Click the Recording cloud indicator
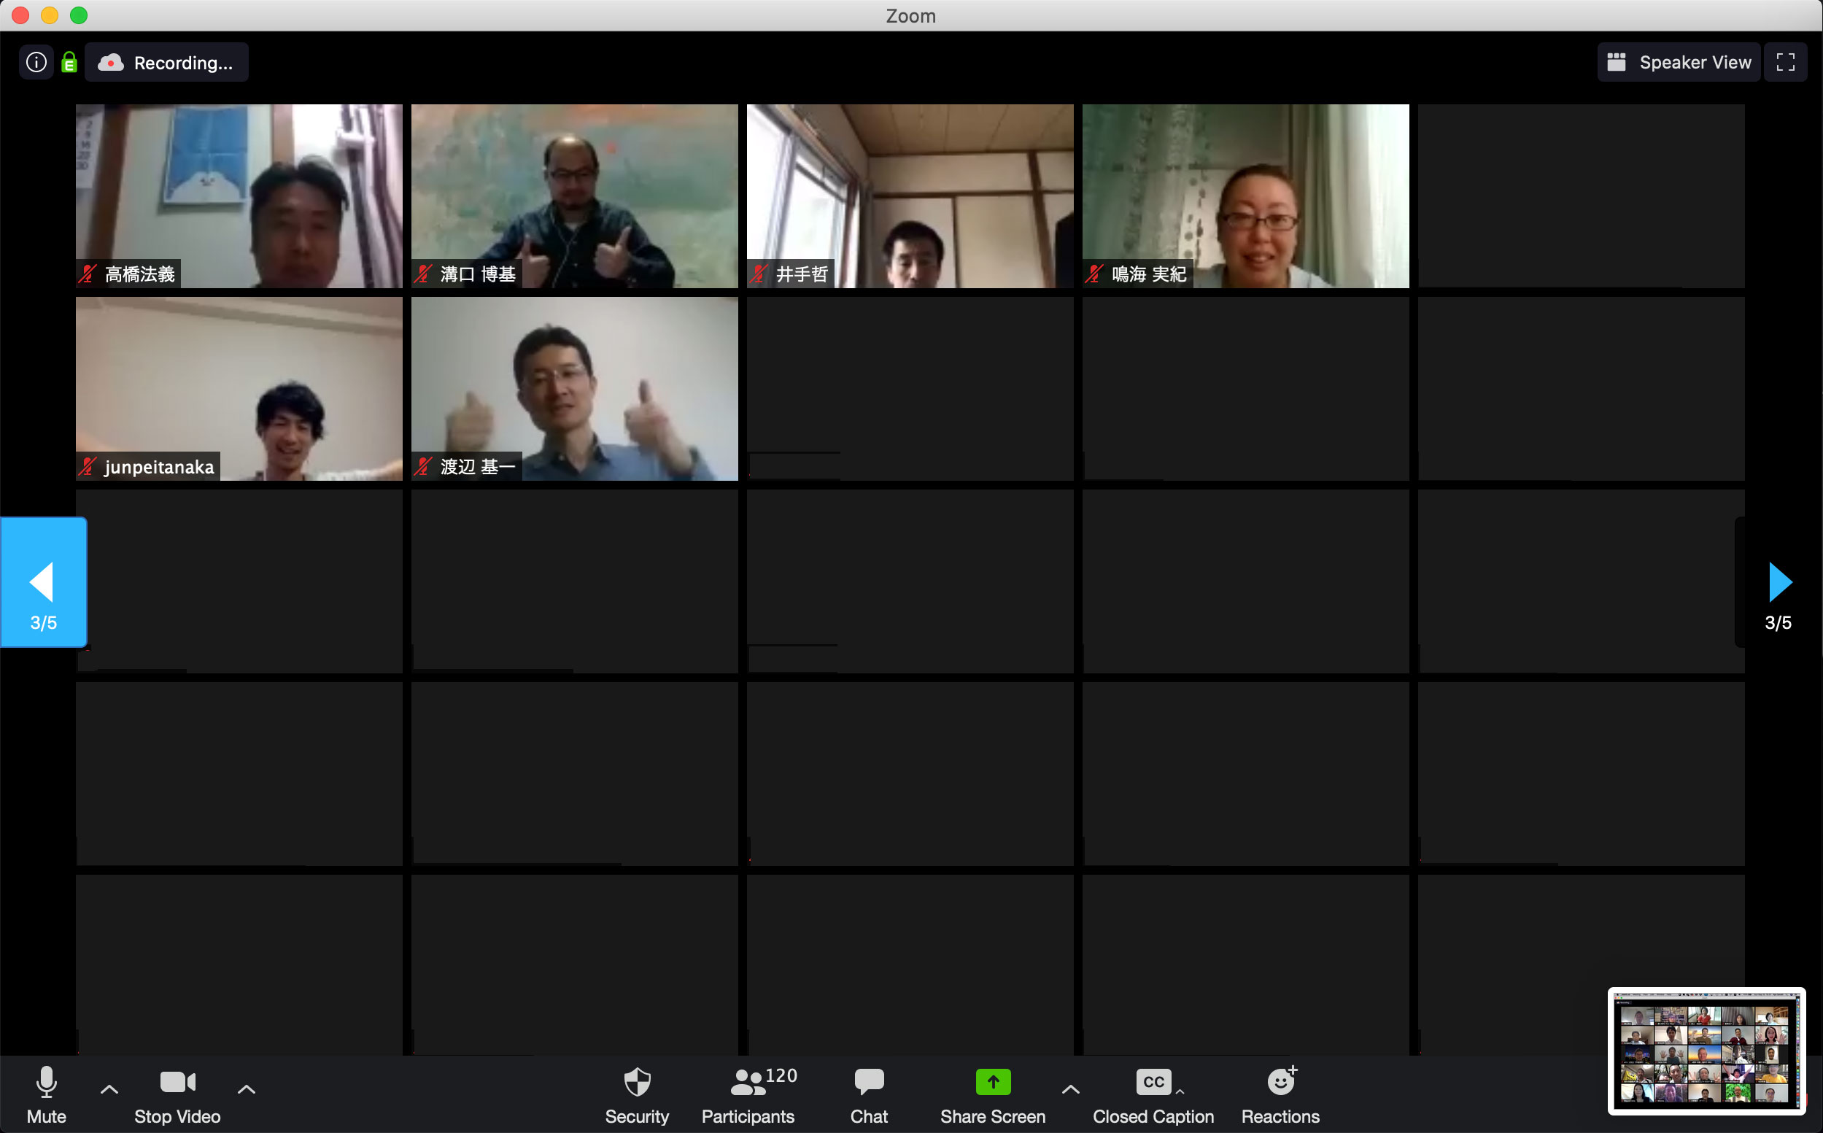The height and width of the screenshot is (1133, 1823). tap(166, 62)
